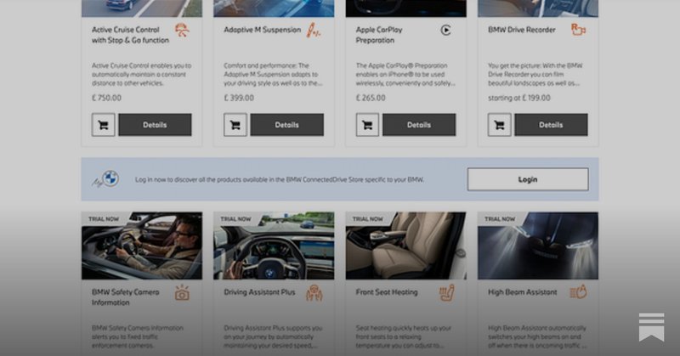680x356 pixels.
Task: Click the Driving Assistant Plus description text
Action: [273, 336]
